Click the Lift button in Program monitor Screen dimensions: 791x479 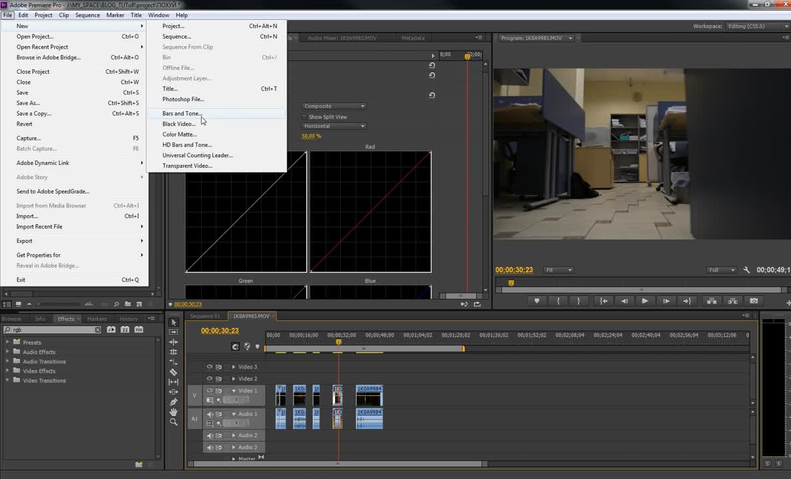tap(712, 301)
